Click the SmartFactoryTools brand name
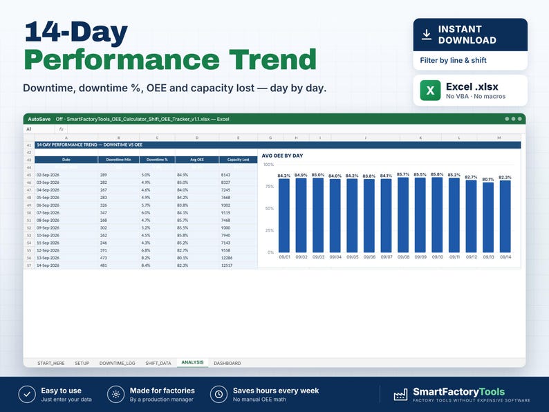Screen dimensions: 549x412 tap(458, 392)
